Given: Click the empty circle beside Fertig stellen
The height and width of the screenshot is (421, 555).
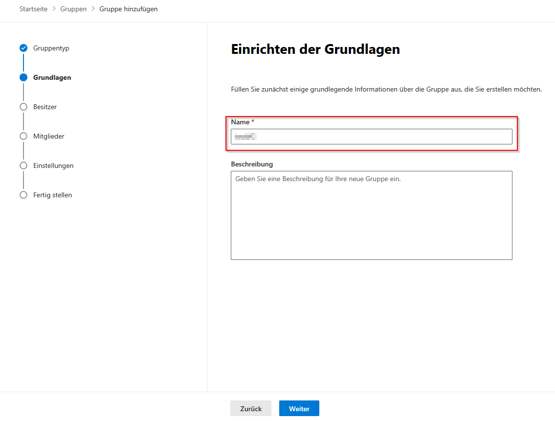Looking at the screenshot, I should tap(23, 195).
